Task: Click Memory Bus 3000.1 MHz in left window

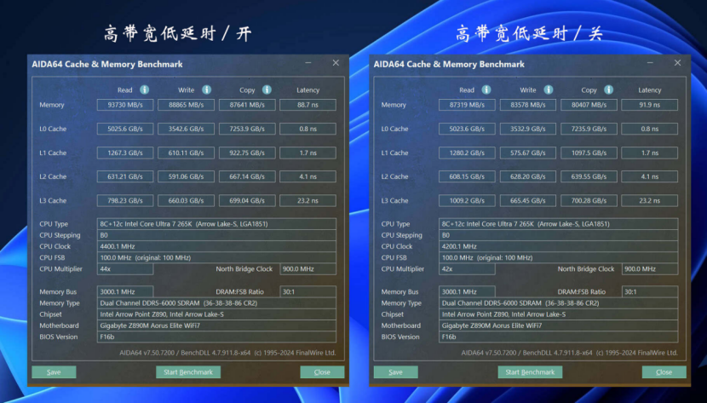Action: click(x=125, y=291)
